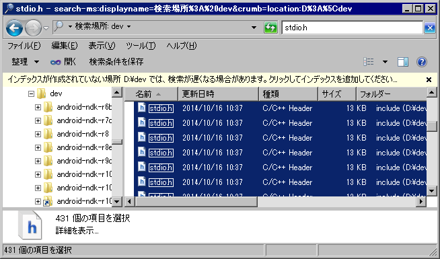Click the blue Back navigation arrow
Image resolution: width=440 pixels, height=259 pixels.
14,28
